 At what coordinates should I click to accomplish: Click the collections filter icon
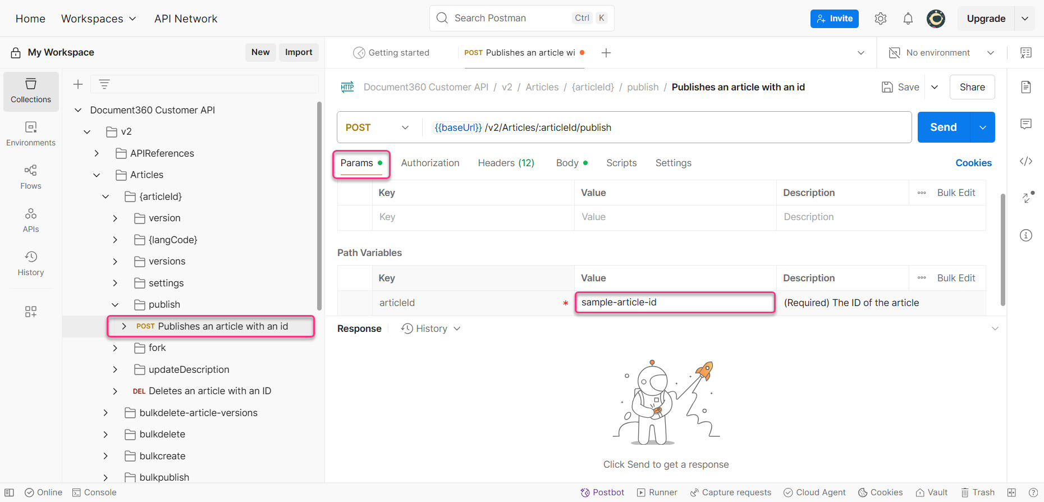[104, 84]
